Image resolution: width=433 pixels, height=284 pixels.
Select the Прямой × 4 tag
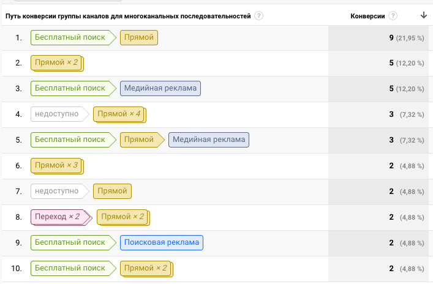coord(119,114)
